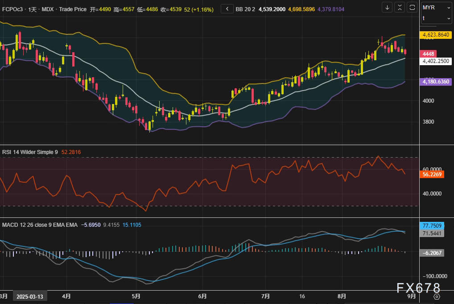Click the white 4,402.2500 middle band tag

436,62
